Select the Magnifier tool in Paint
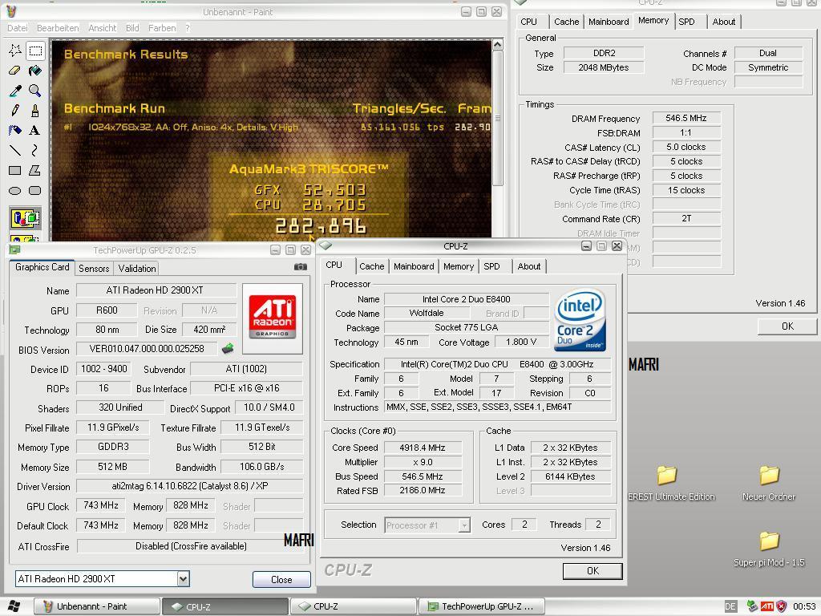 [x=35, y=91]
